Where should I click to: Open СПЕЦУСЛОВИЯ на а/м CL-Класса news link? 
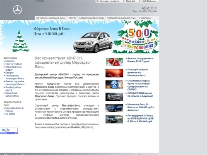point(140,95)
